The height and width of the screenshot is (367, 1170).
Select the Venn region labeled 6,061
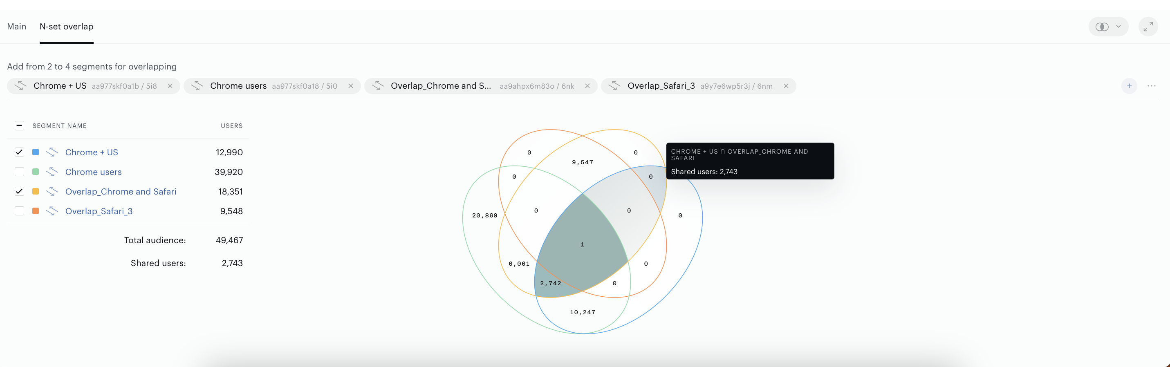(519, 264)
